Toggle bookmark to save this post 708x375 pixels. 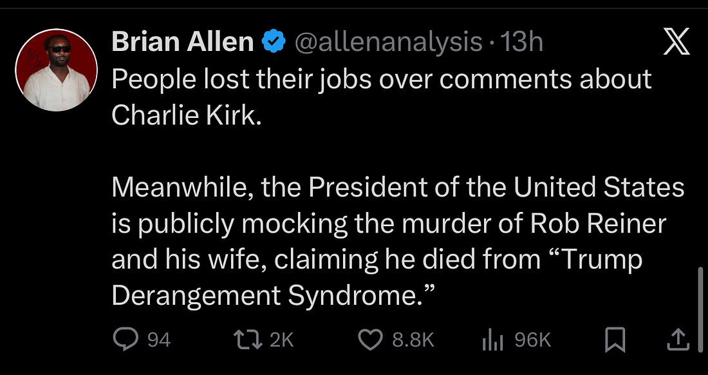615,337
